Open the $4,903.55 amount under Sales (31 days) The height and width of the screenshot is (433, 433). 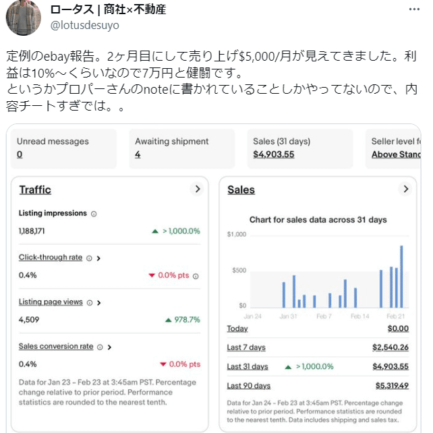[x=274, y=154]
